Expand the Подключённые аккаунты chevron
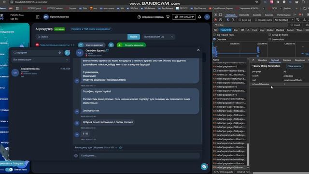The image size is (309, 174). (73, 45)
